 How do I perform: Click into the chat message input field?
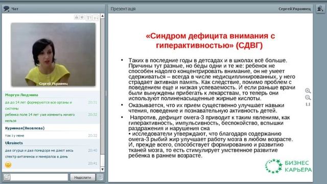coord(39,177)
